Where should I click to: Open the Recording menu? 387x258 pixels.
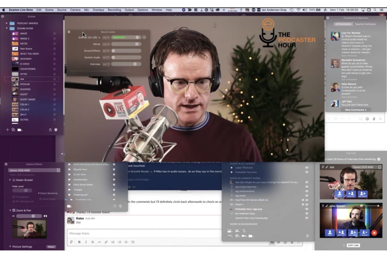[x=114, y=10]
